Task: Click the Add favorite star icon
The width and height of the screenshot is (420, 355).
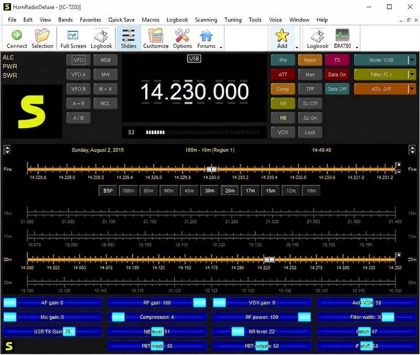Action: coord(282,38)
